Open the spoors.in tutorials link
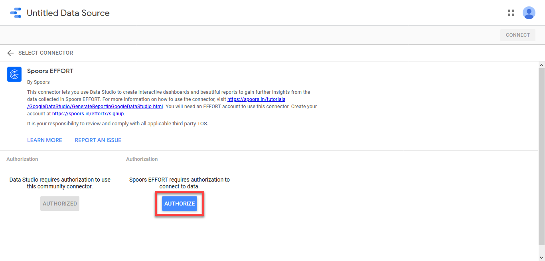This screenshot has height=261, width=545. pyautogui.click(x=256, y=99)
